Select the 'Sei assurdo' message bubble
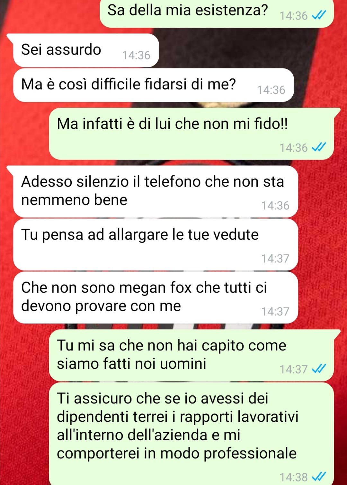This screenshot has width=347, height=485. [86, 50]
